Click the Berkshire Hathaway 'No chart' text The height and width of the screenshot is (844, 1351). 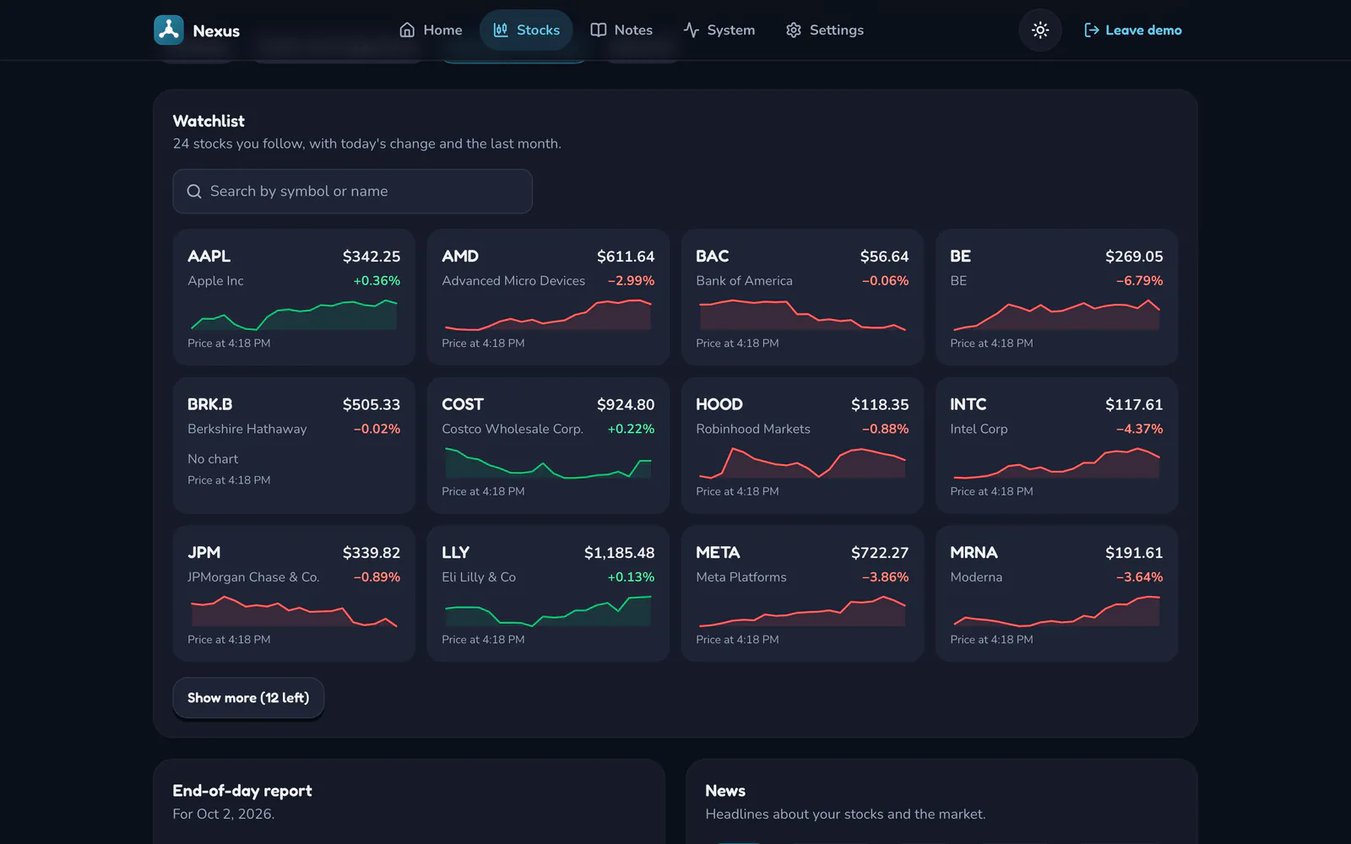coord(213,459)
